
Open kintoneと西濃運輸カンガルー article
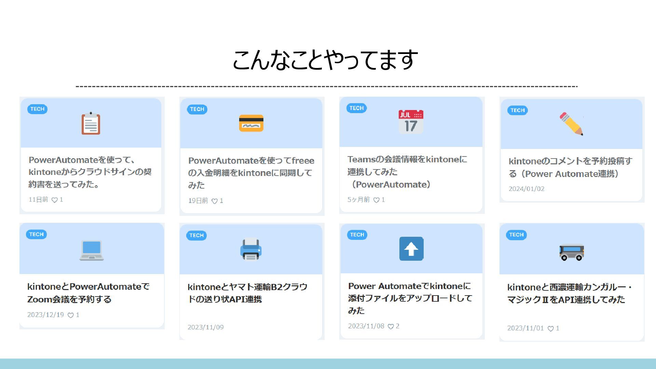pos(570,293)
